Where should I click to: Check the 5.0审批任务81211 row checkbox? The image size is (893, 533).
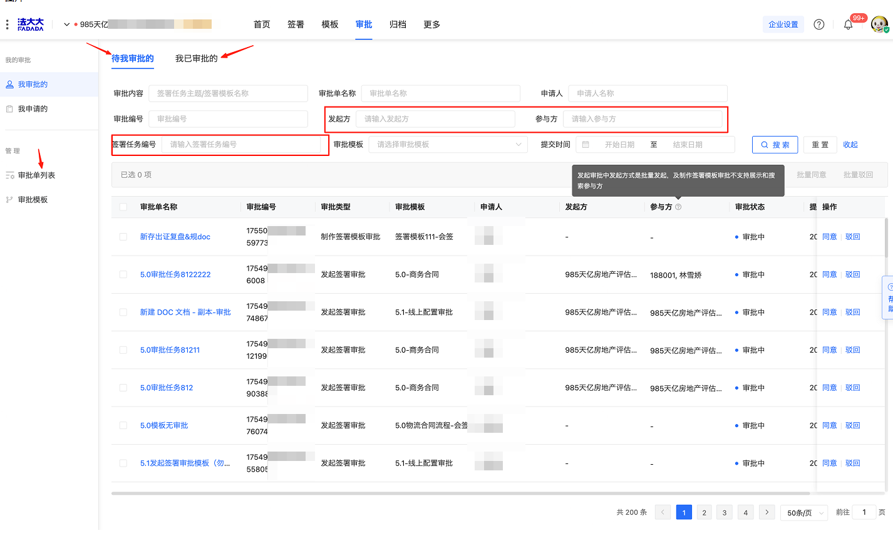123,350
